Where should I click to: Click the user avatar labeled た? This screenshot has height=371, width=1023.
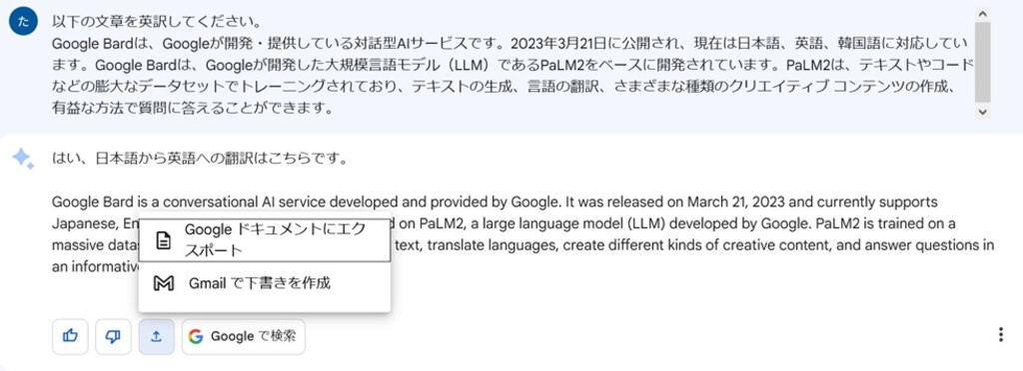pos(24,22)
